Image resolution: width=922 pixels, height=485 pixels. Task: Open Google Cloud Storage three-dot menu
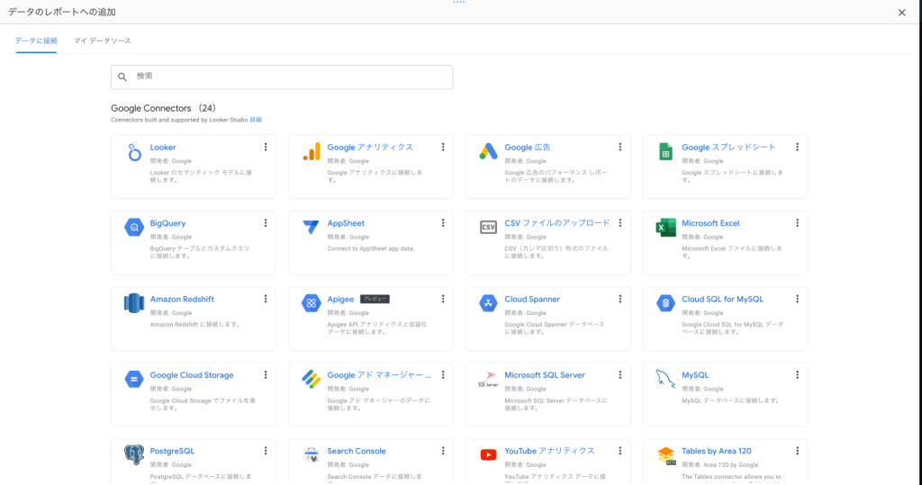(x=266, y=374)
